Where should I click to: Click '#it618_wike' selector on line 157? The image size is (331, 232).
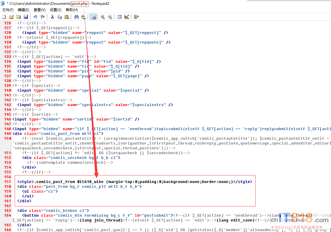(90, 182)
